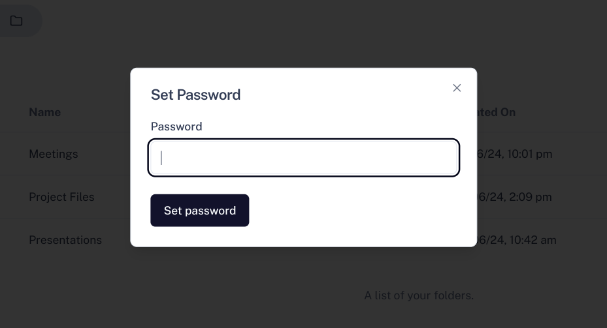This screenshot has width=607, height=328.
Task: Click the 'On' word in the date header
Action: pos(508,112)
